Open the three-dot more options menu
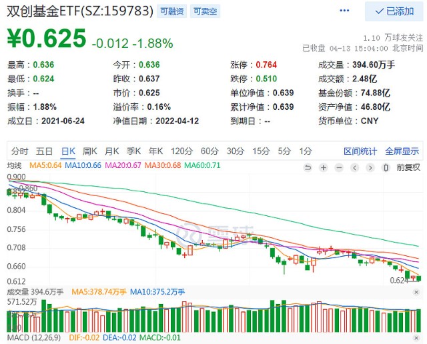 coord(344,11)
